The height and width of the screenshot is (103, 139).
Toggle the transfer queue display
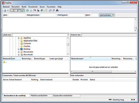point(23,11)
